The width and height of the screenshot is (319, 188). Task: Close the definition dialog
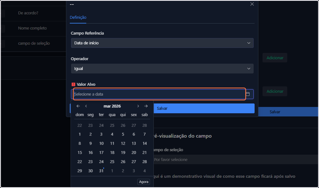[x=252, y=4]
